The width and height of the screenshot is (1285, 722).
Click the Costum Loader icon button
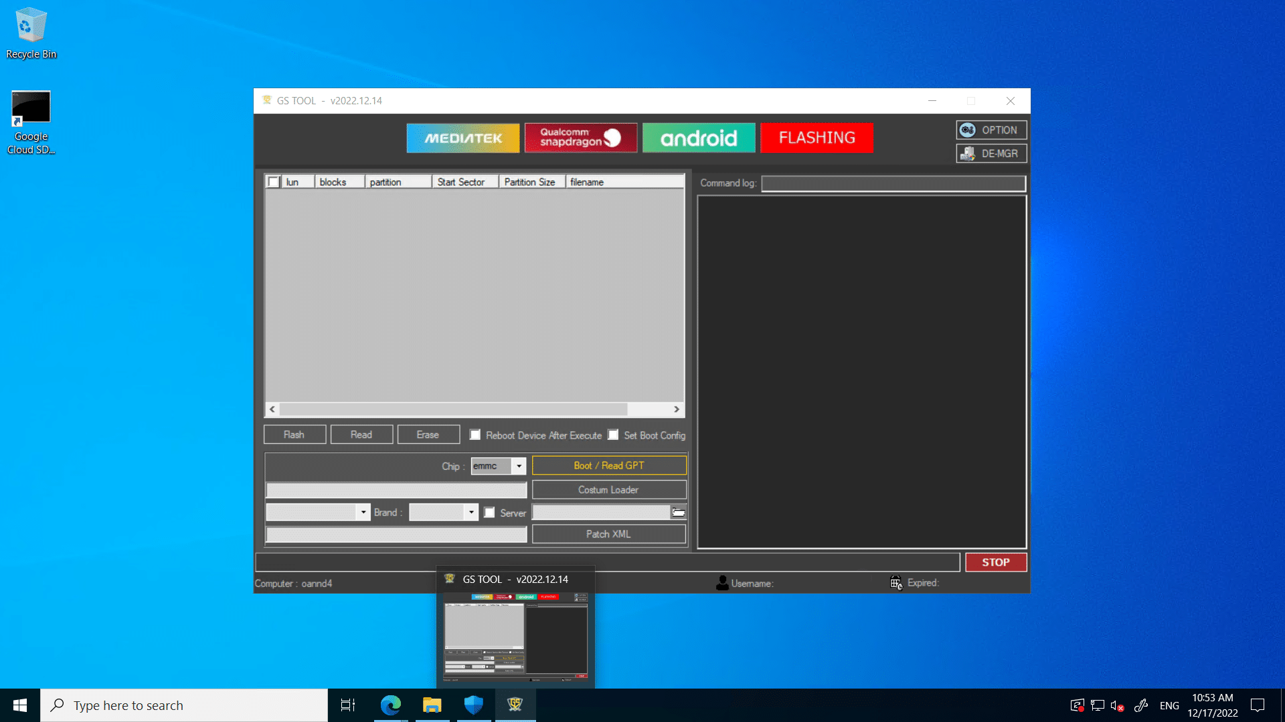pos(609,489)
